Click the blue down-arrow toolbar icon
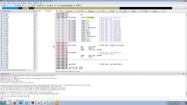The image size is (187, 105). pyautogui.click(x=26, y=6)
